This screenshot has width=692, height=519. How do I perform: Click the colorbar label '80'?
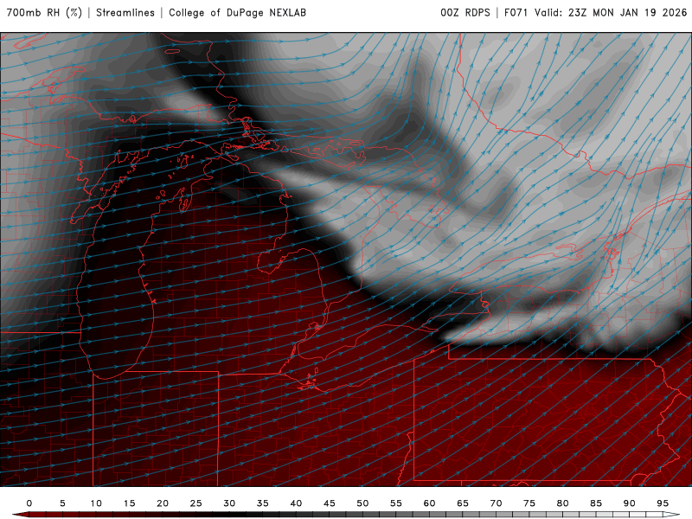click(563, 503)
